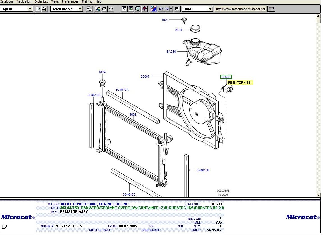This screenshot has width=323, height=242.
Task: Click the RESISTOR ASSY description in details panel
Action: point(74,212)
